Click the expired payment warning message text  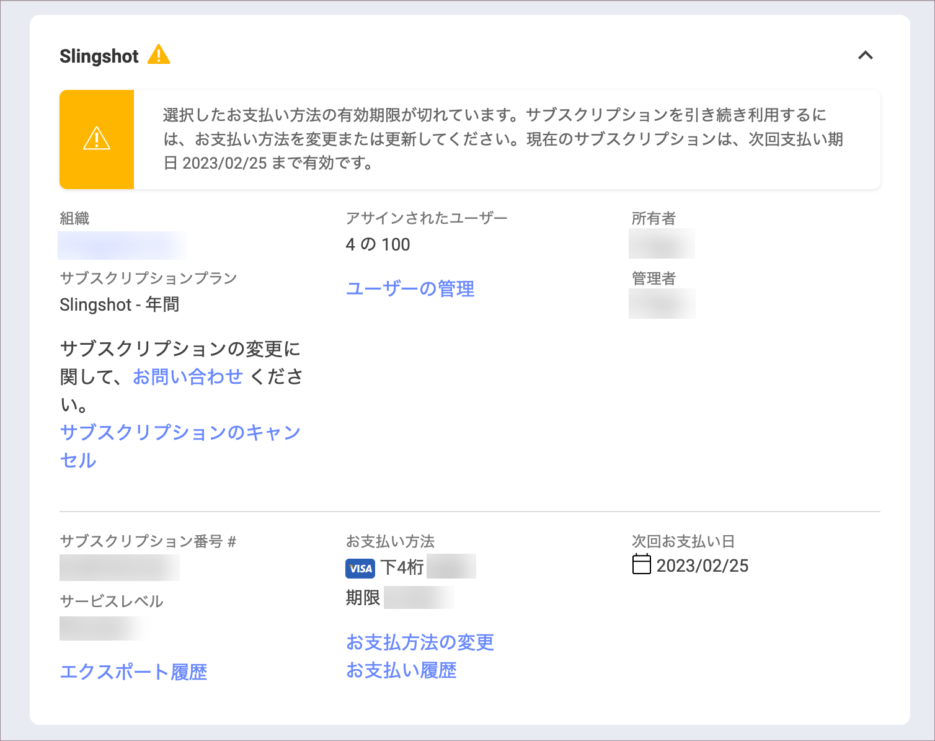click(503, 139)
